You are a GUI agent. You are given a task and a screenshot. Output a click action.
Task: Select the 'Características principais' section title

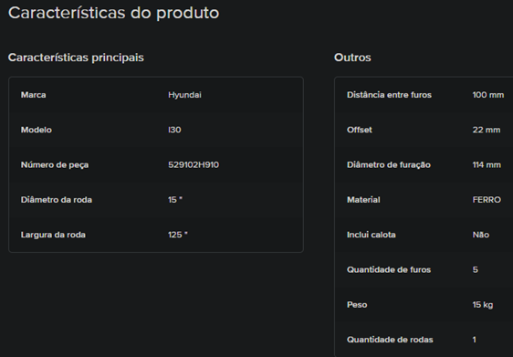tap(76, 58)
